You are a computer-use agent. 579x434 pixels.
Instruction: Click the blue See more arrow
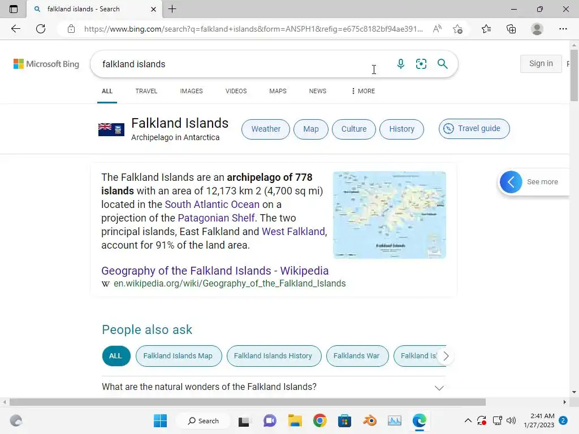[511, 181]
